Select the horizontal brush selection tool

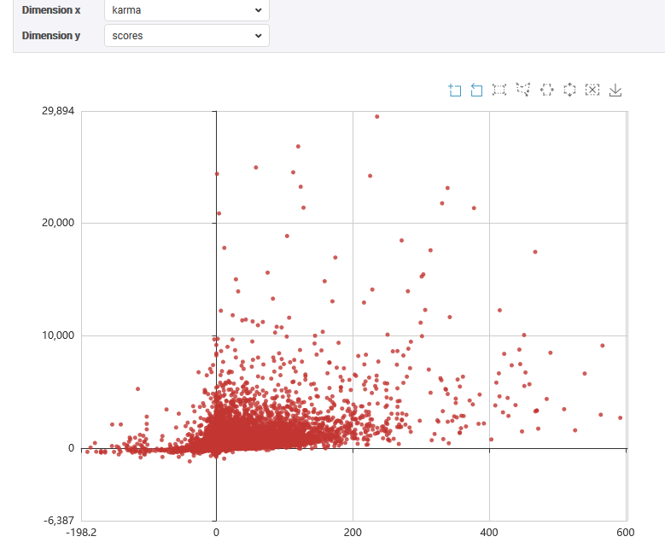(x=546, y=90)
